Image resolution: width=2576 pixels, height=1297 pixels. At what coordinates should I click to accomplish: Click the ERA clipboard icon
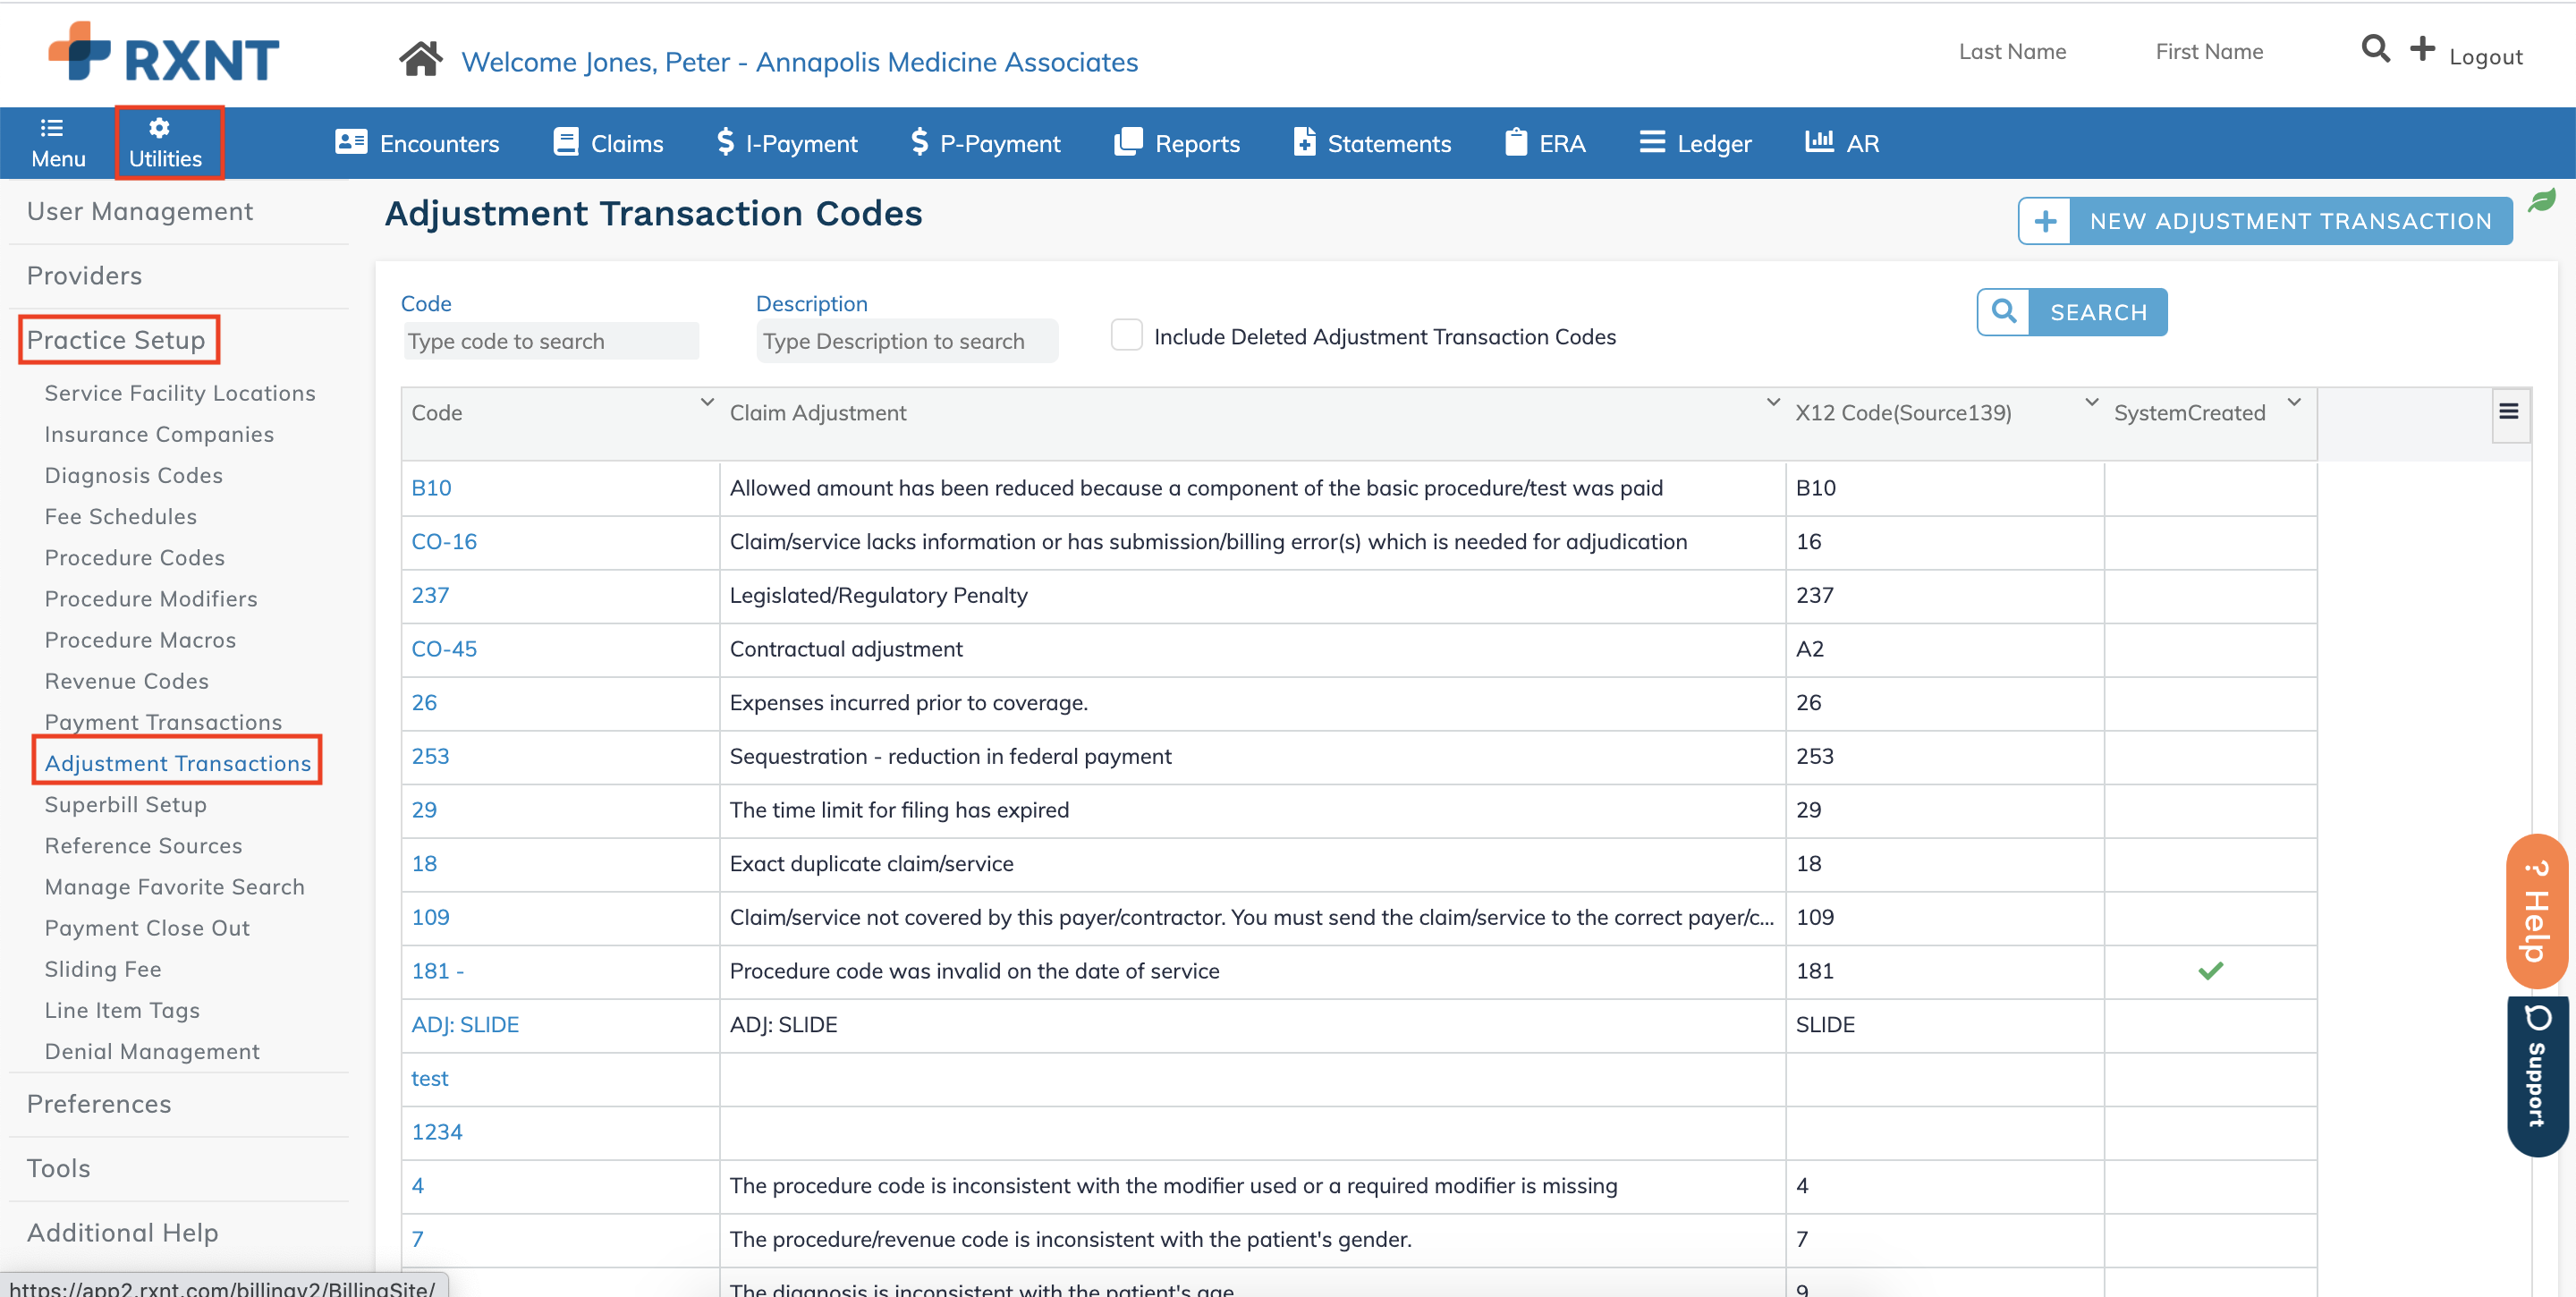point(1516,141)
